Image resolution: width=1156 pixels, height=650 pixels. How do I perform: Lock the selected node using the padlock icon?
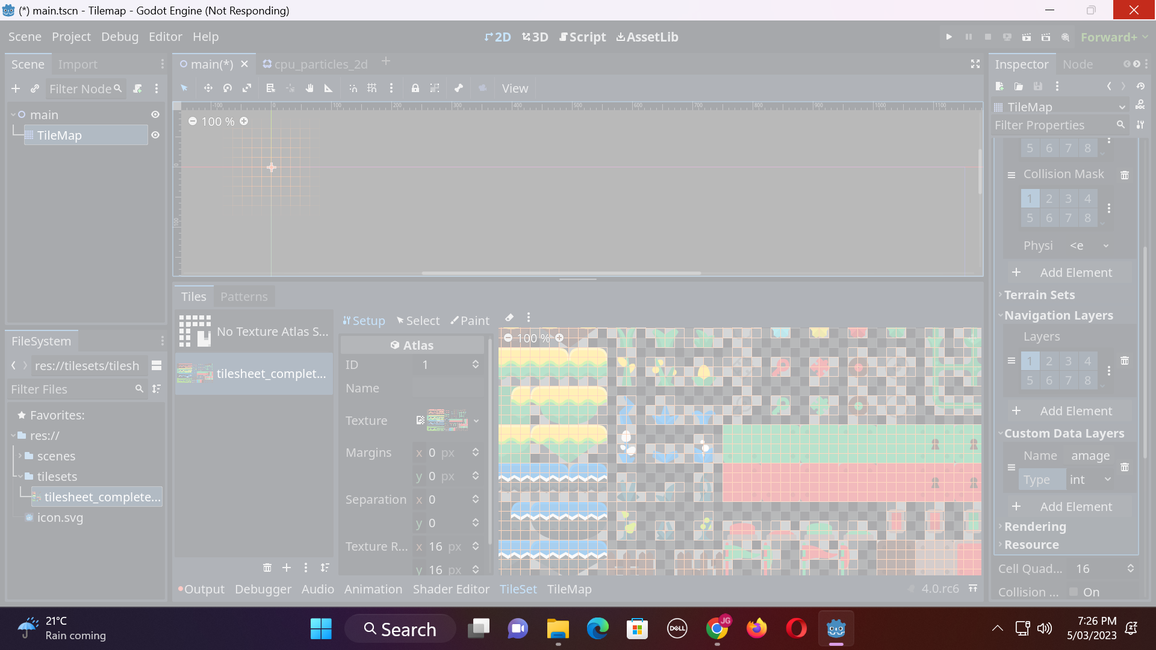coord(415,88)
